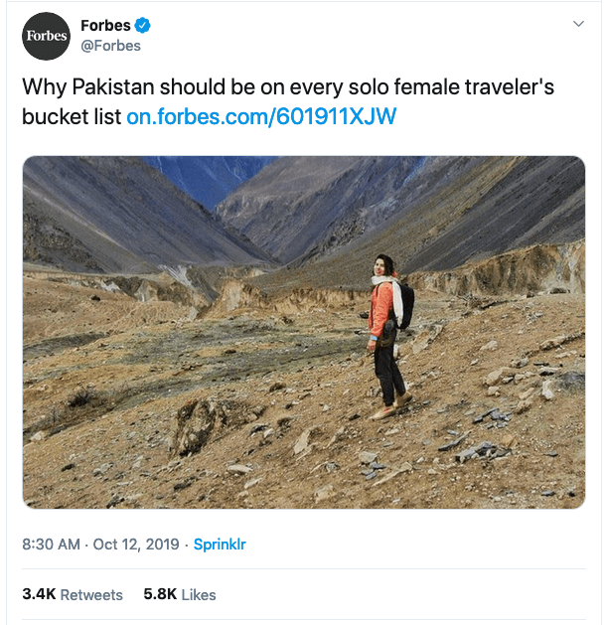This screenshot has width=605, height=625.
Task: Open the Forbes display name profile link
Action: coord(105,26)
